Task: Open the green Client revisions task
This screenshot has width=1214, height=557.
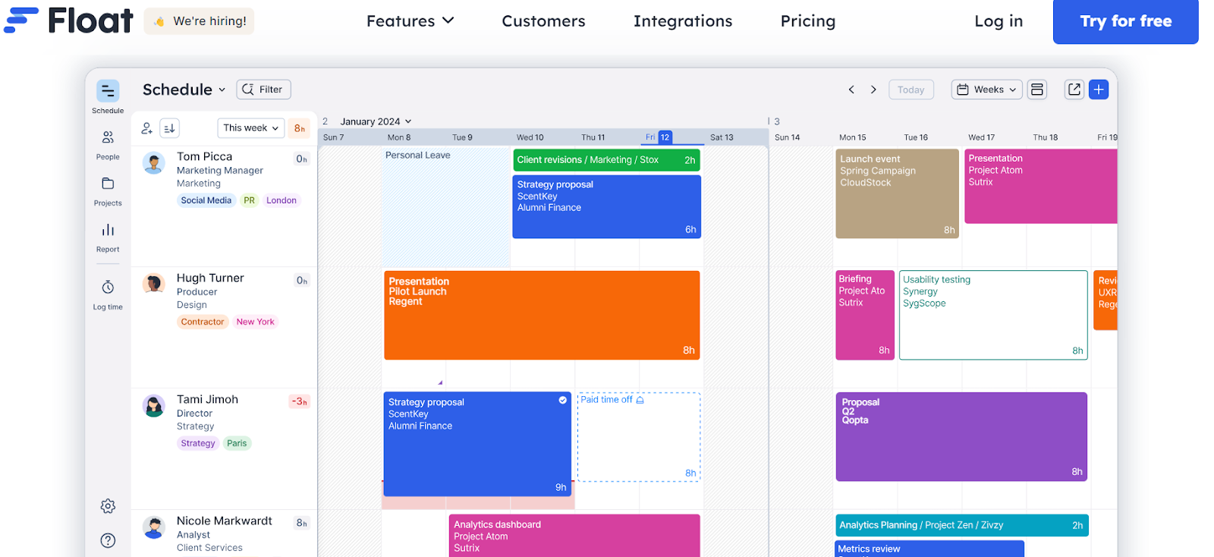Action: pyautogui.click(x=606, y=160)
